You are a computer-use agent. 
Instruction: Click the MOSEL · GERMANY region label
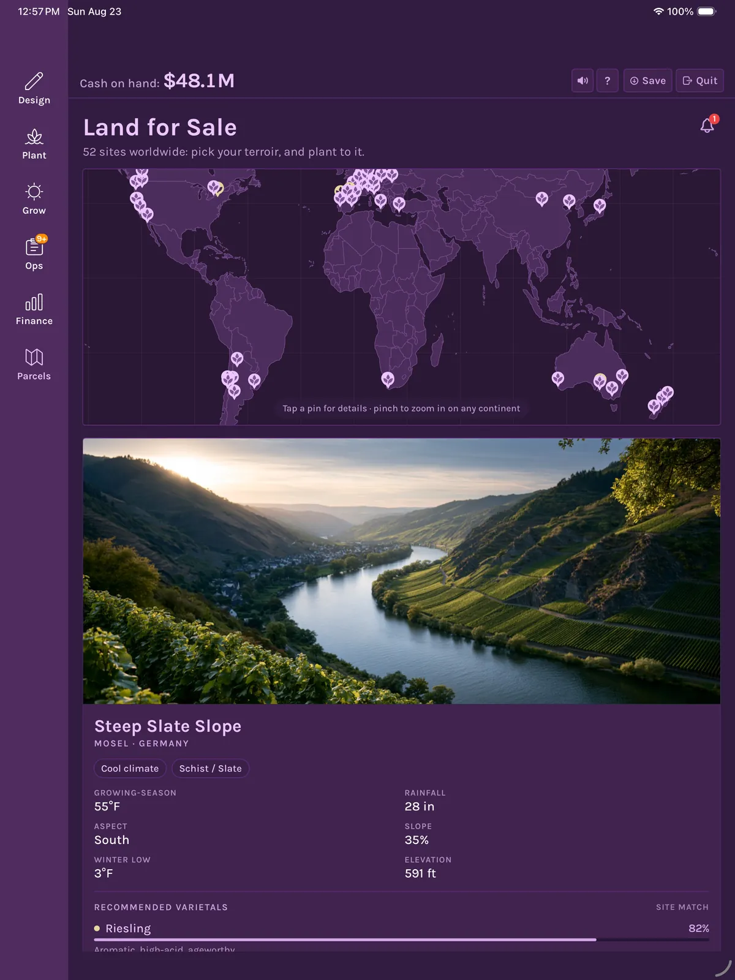pyautogui.click(x=141, y=744)
